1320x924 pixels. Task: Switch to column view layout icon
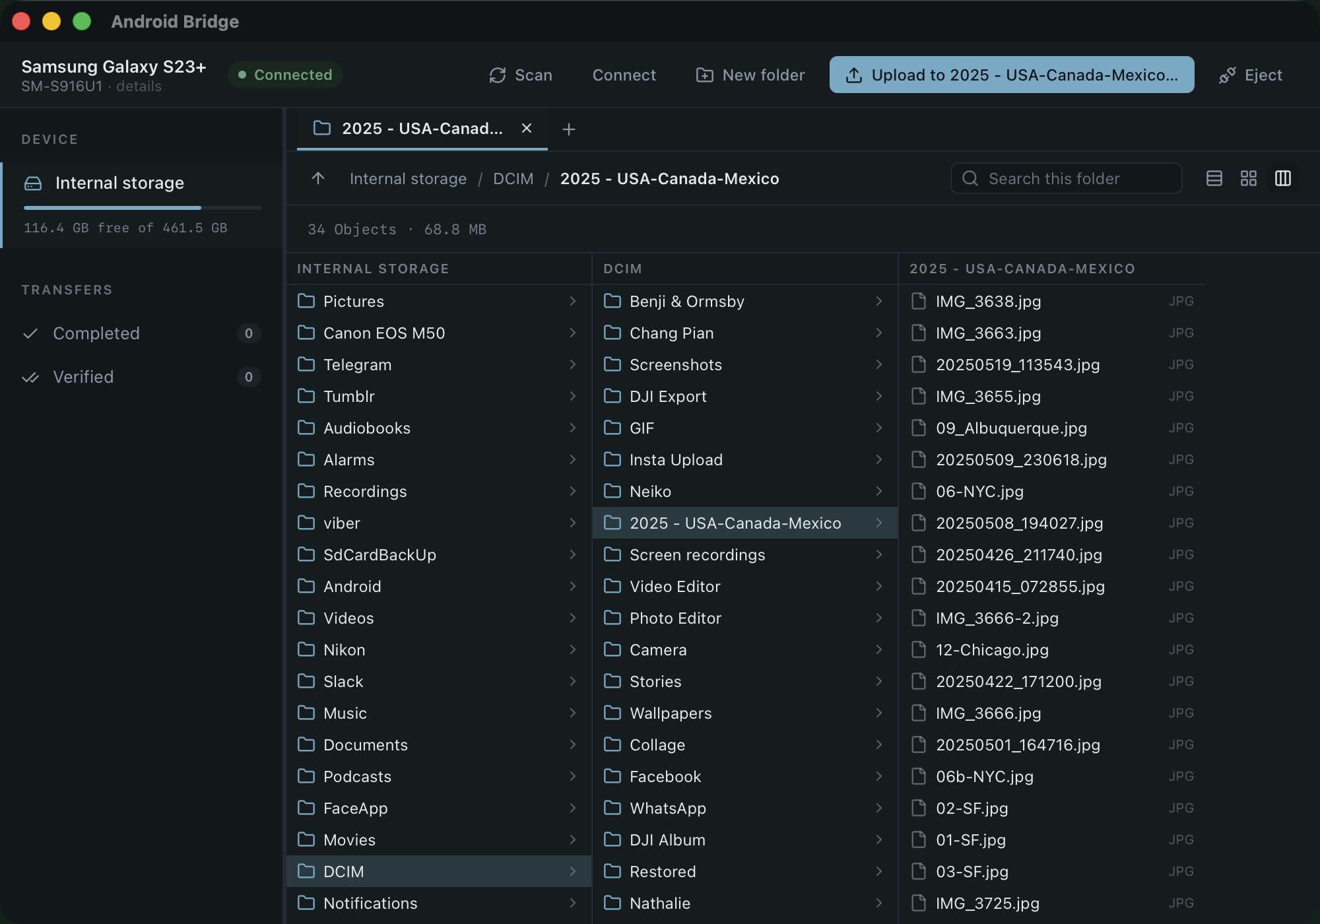[1282, 178]
